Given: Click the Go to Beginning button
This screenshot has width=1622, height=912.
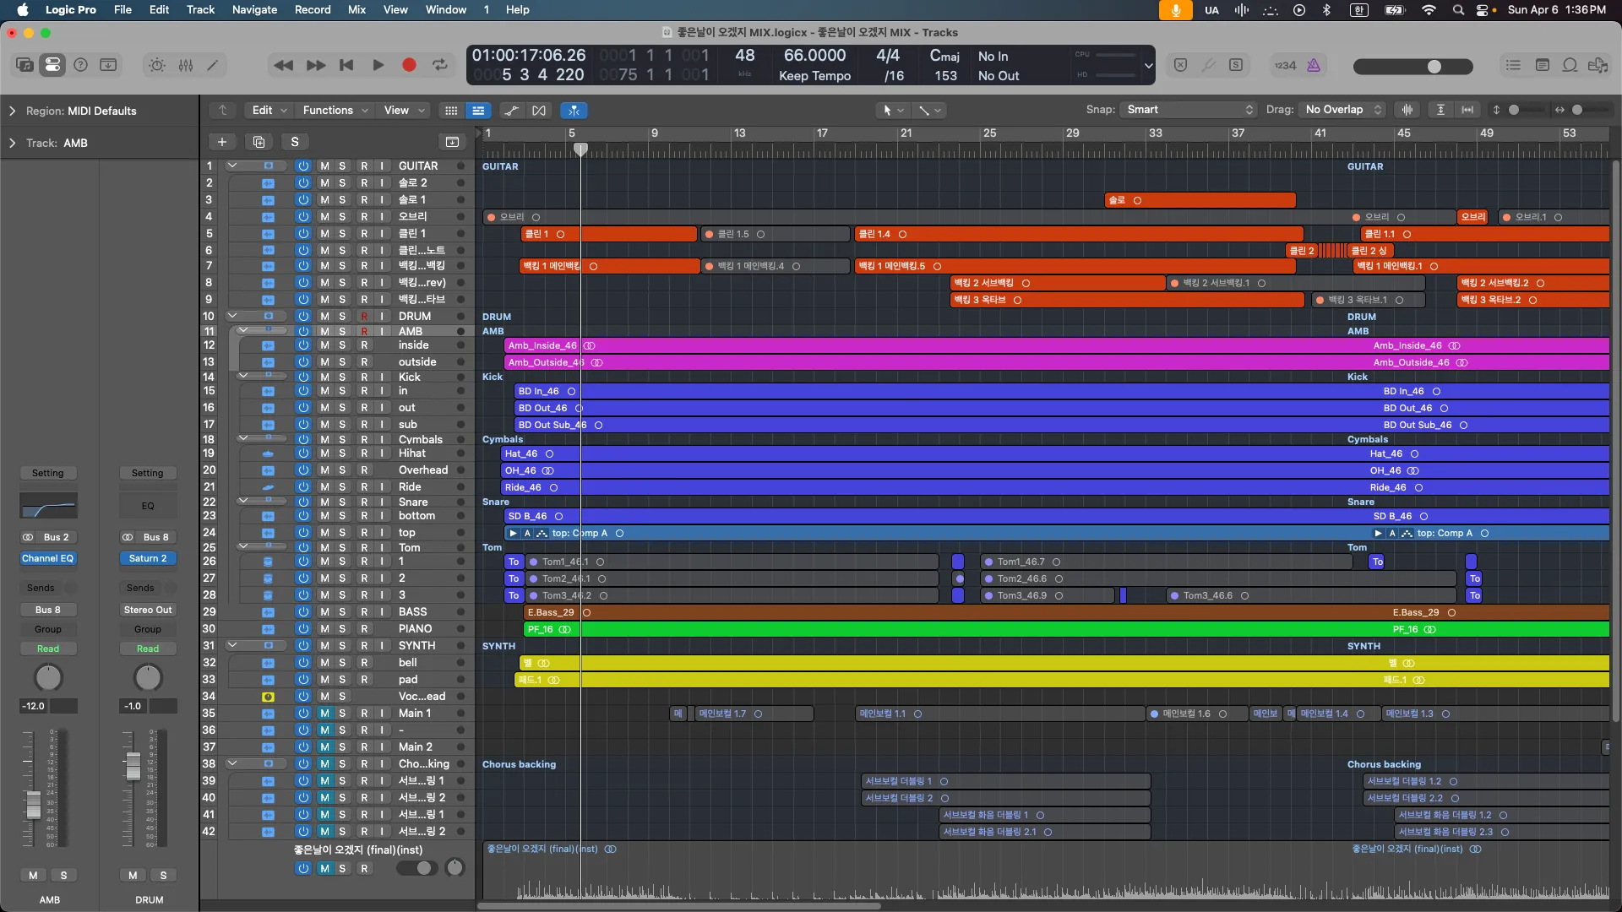Looking at the screenshot, I should [x=346, y=65].
